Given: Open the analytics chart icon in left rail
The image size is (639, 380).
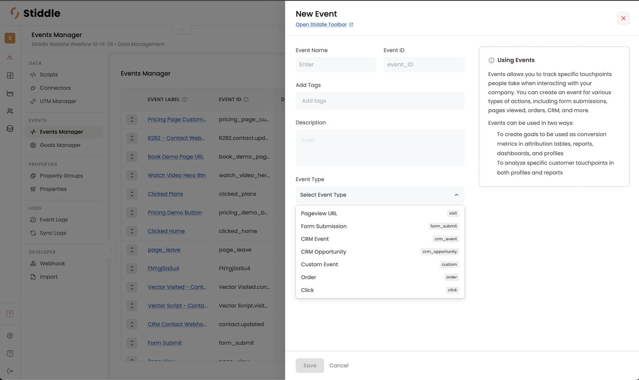Looking at the screenshot, I should click(10, 93).
